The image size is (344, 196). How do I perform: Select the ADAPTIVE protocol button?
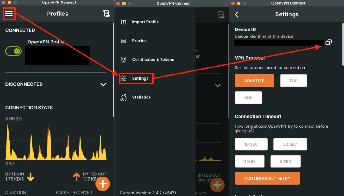pos(254,81)
